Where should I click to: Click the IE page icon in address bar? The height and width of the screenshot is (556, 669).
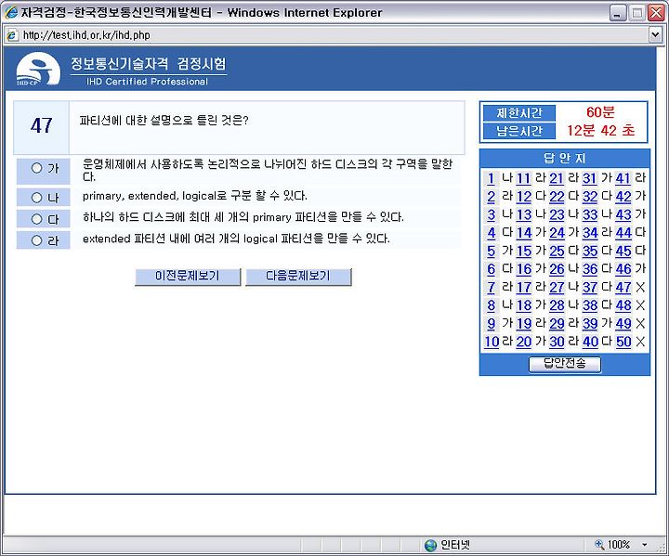12,35
